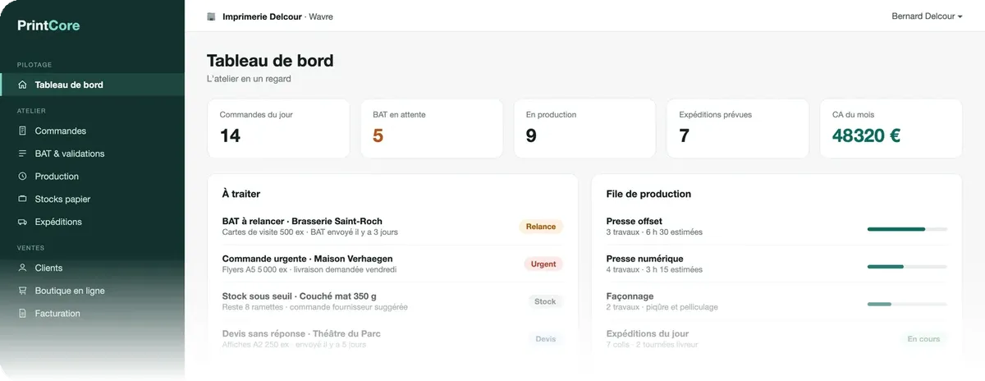Click Façonnage queue title
The image size is (985, 381).
[x=630, y=296]
